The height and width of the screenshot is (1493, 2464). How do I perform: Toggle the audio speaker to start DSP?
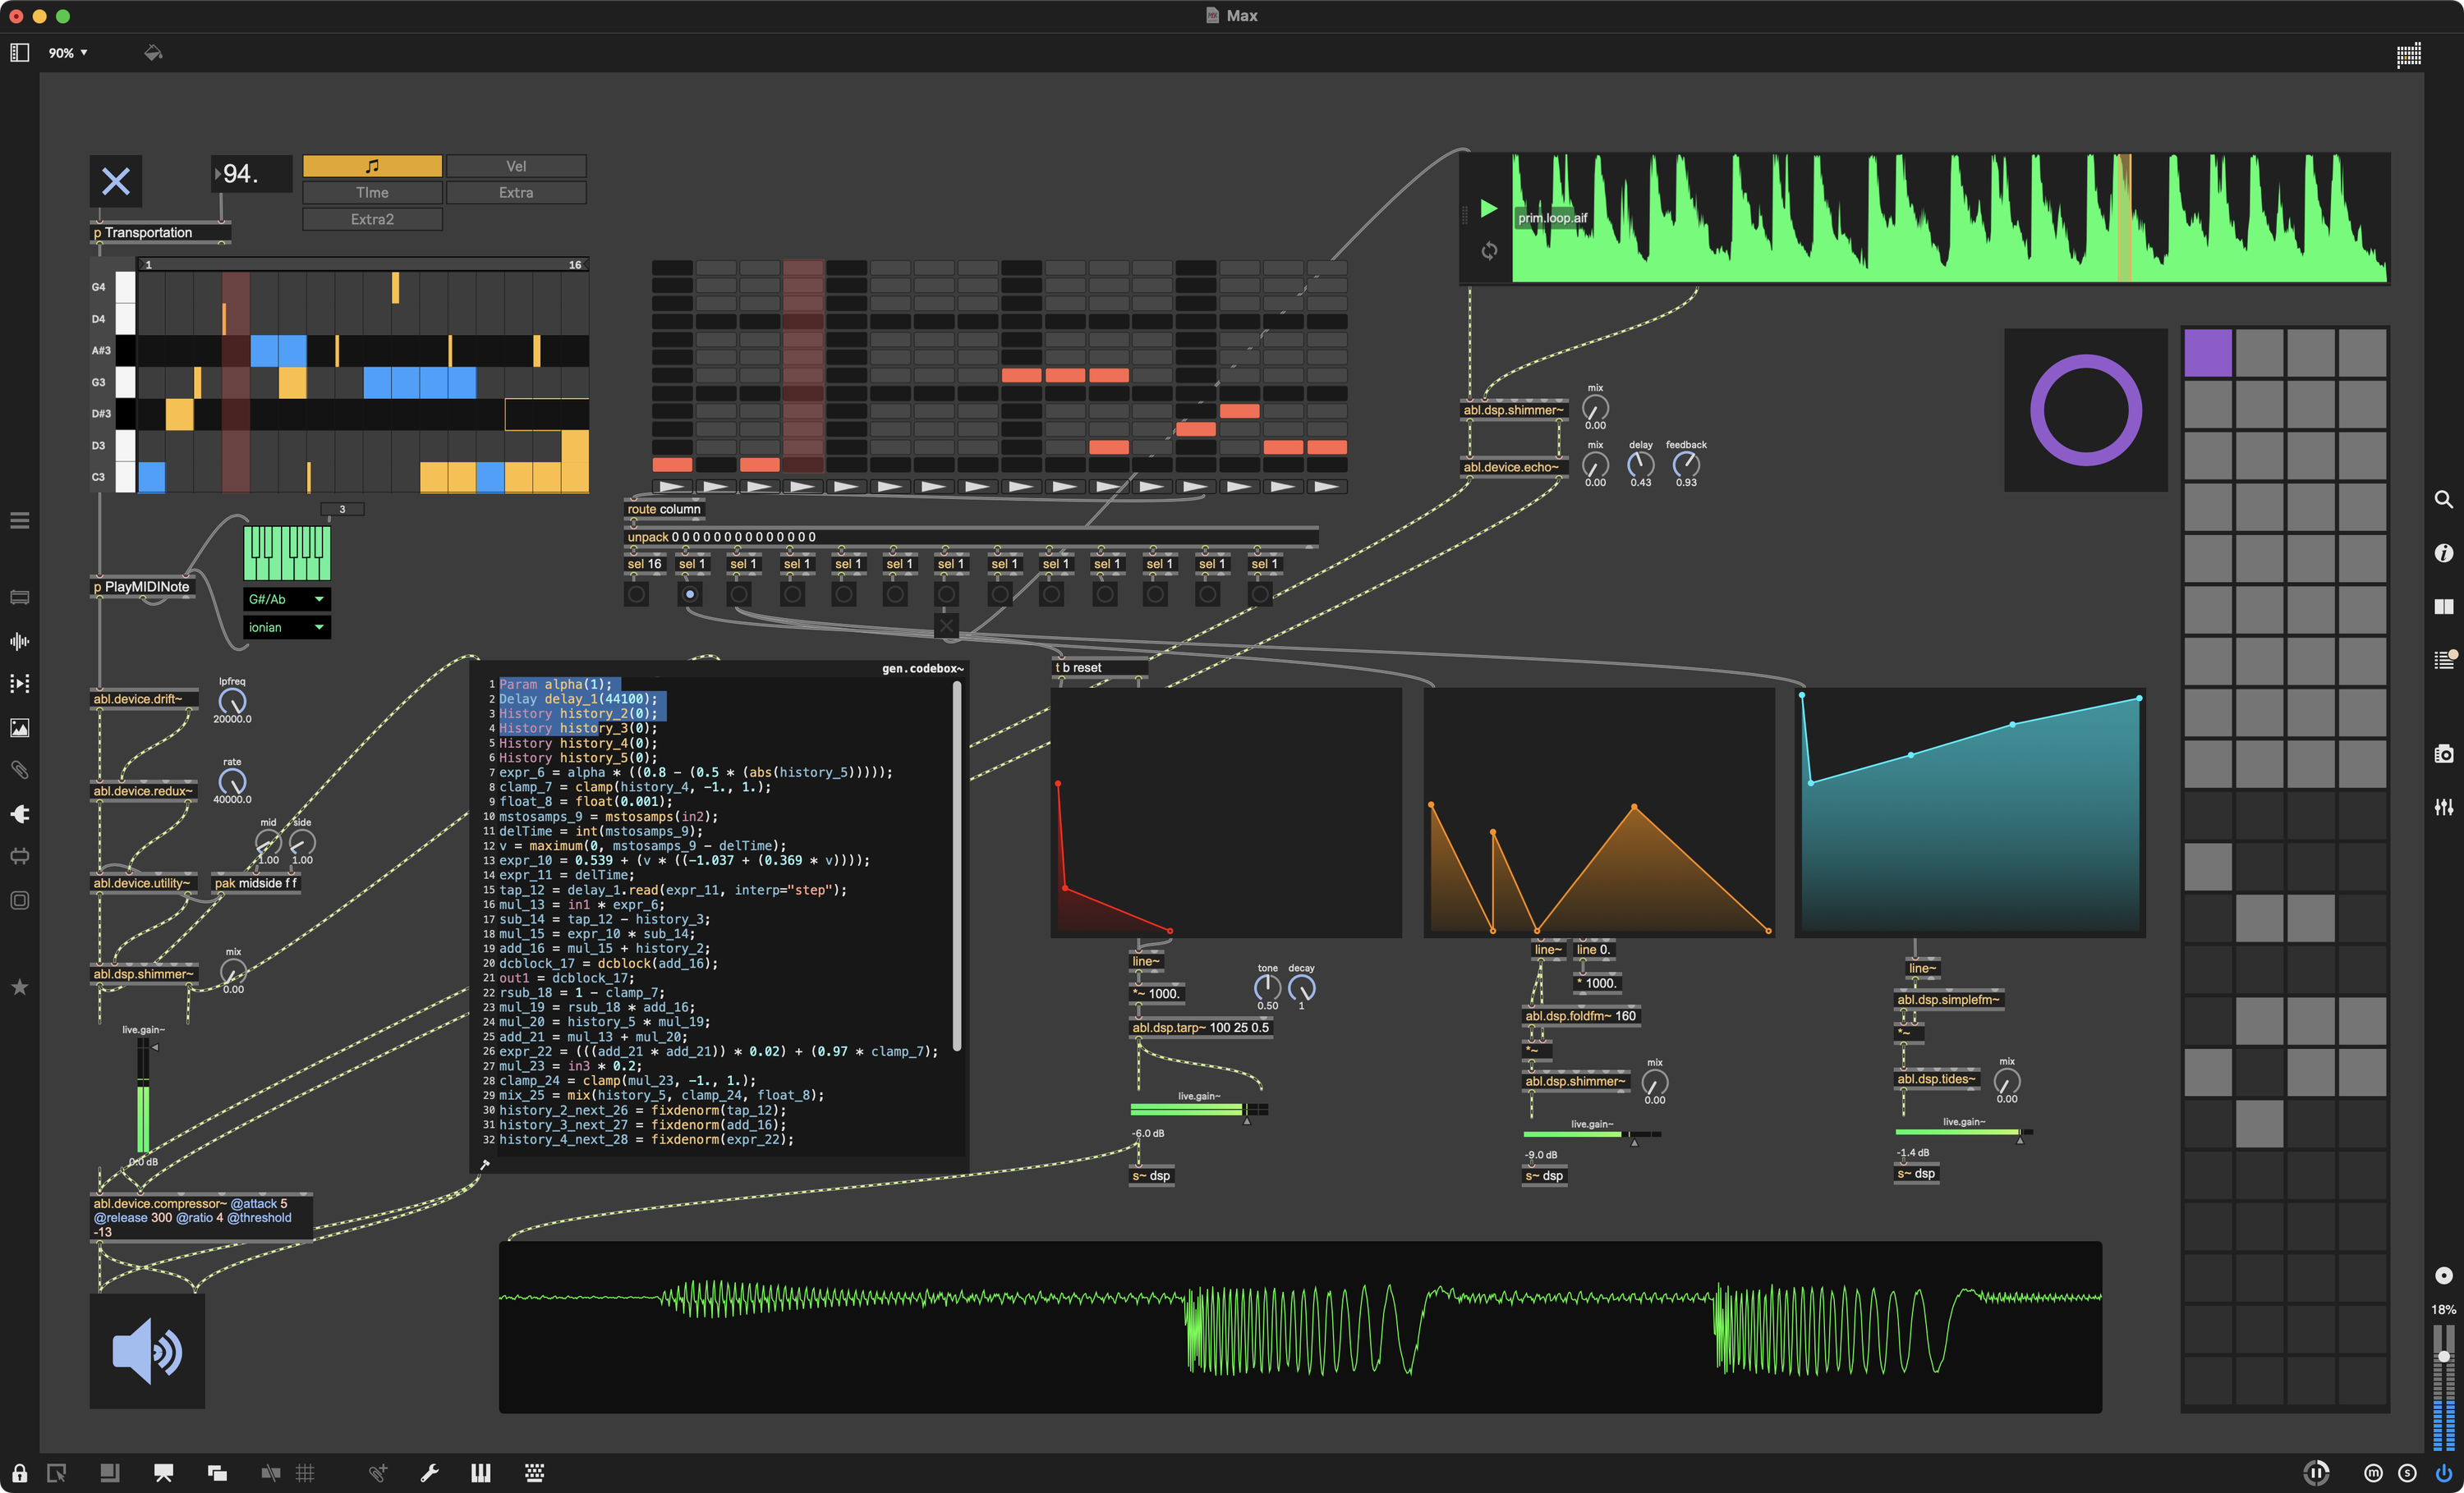147,1351
